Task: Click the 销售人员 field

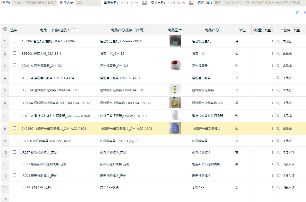Action: click(x=88, y=3)
